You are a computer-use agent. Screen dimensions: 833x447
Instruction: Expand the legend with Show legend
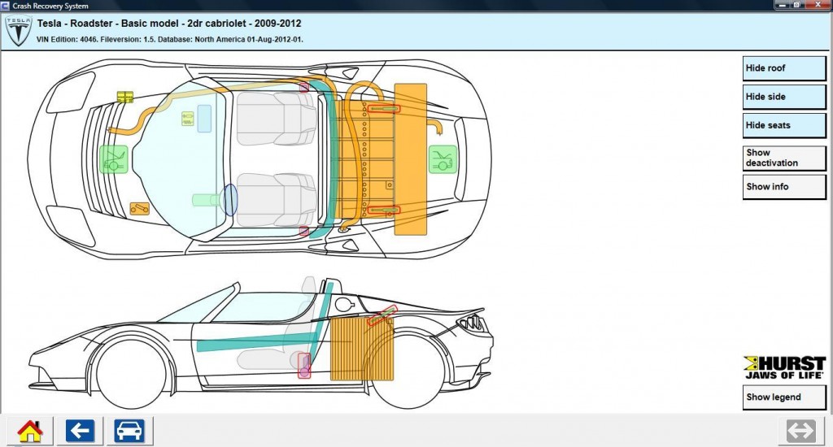784,397
